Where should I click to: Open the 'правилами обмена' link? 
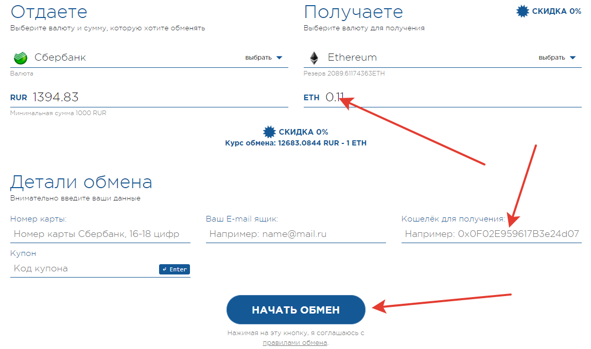pos(295,343)
